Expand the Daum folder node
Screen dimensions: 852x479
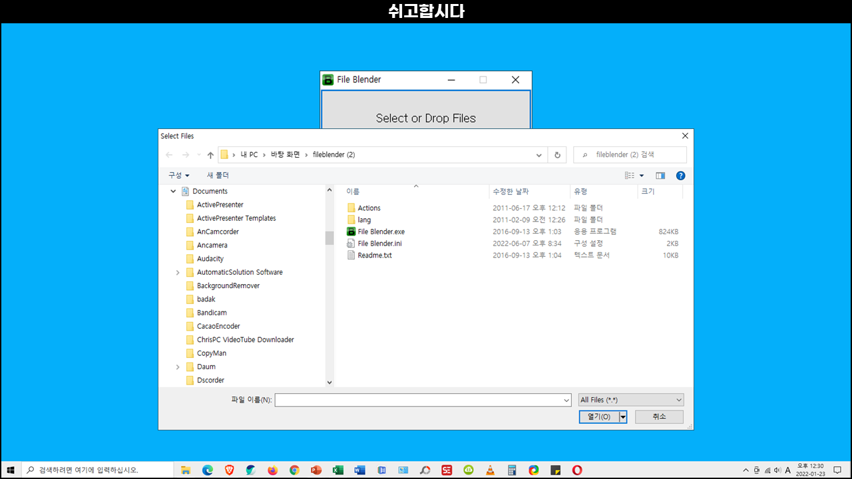coord(178,367)
